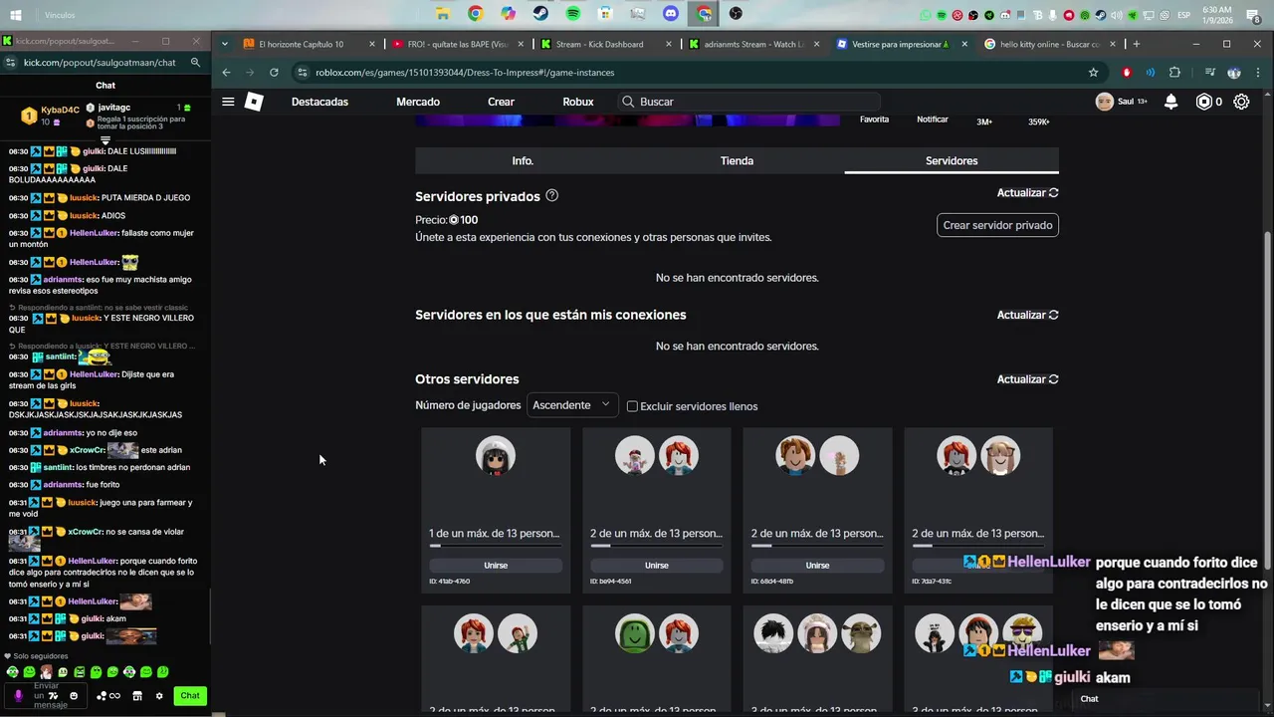Open OBS Studio from the taskbar
Image resolution: width=1274 pixels, height=717 pixels.
click(735, 14)
